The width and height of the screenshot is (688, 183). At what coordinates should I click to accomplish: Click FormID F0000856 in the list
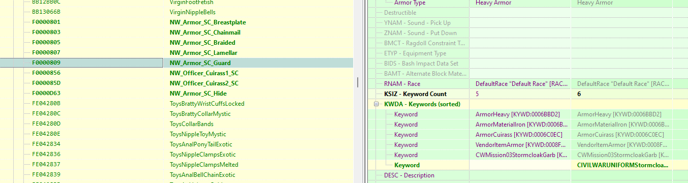(x=46, y=73)
